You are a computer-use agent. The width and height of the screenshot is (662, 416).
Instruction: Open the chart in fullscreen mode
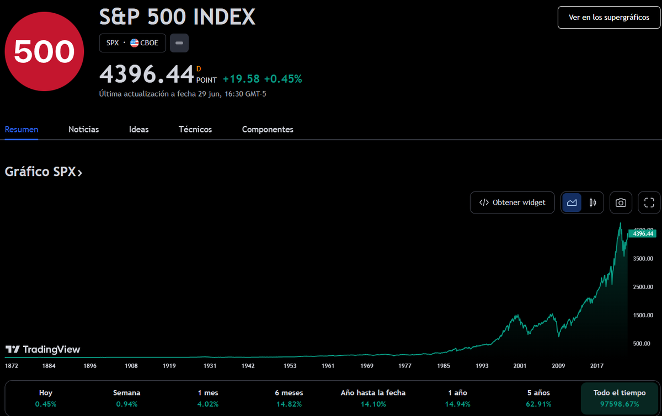pyautogui.click(x=649, y=202)
